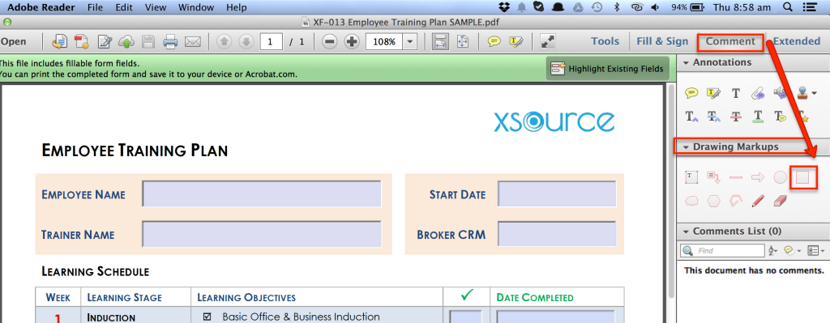
Task: Open macOS Spotlight search magnifier
Action: point(787,7)
